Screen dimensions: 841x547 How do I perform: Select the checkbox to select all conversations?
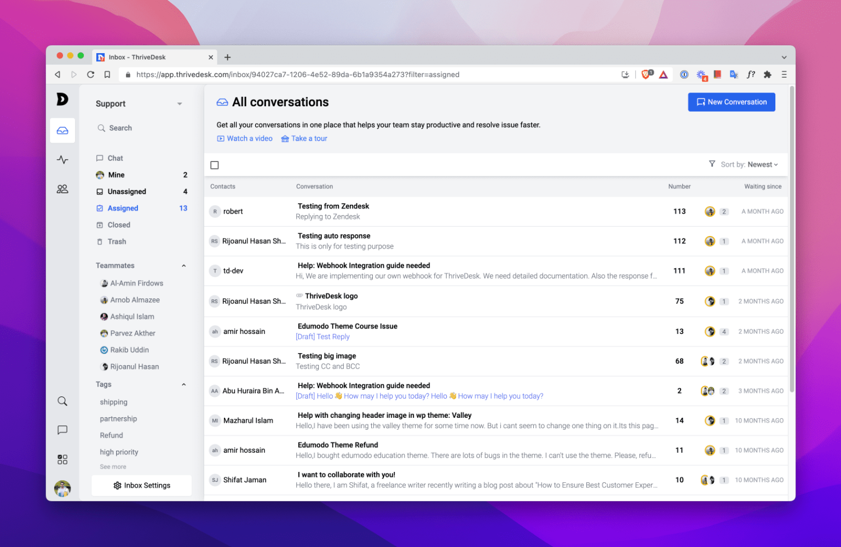[x=215, y=165]
